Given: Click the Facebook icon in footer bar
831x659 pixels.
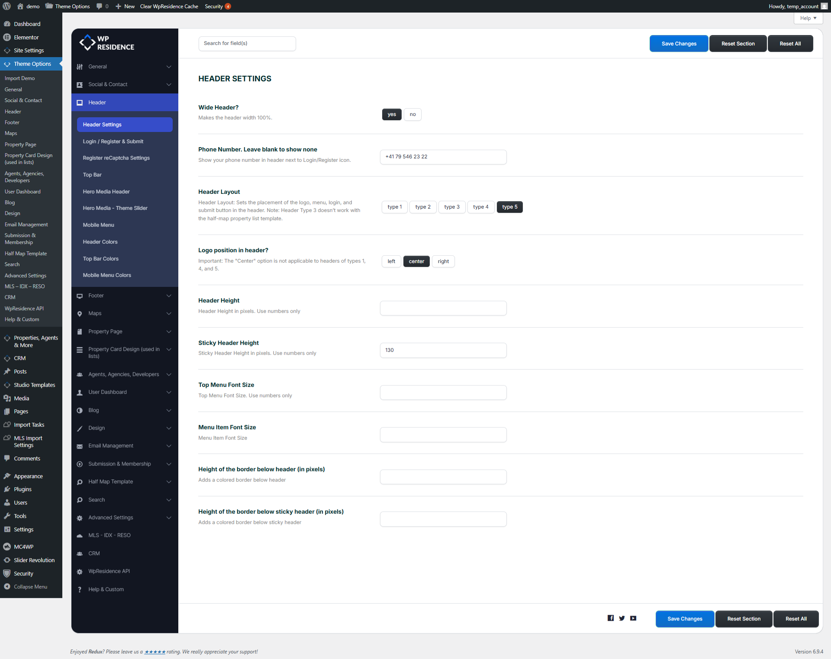Looking at the screenshot, I should (610, 618).
